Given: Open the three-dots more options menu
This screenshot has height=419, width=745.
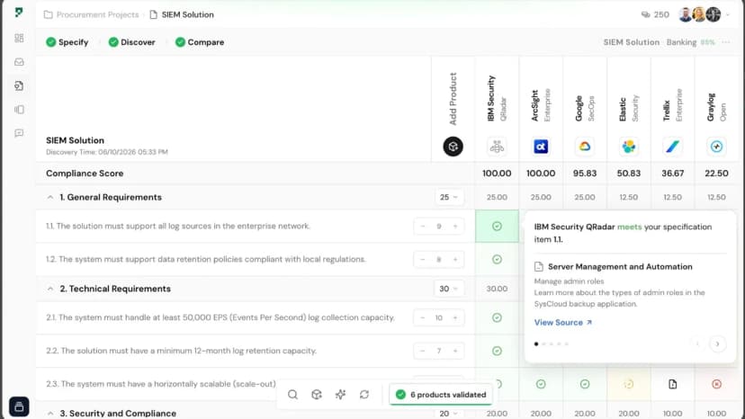Looking at the screenshot, I should (725, 42).
